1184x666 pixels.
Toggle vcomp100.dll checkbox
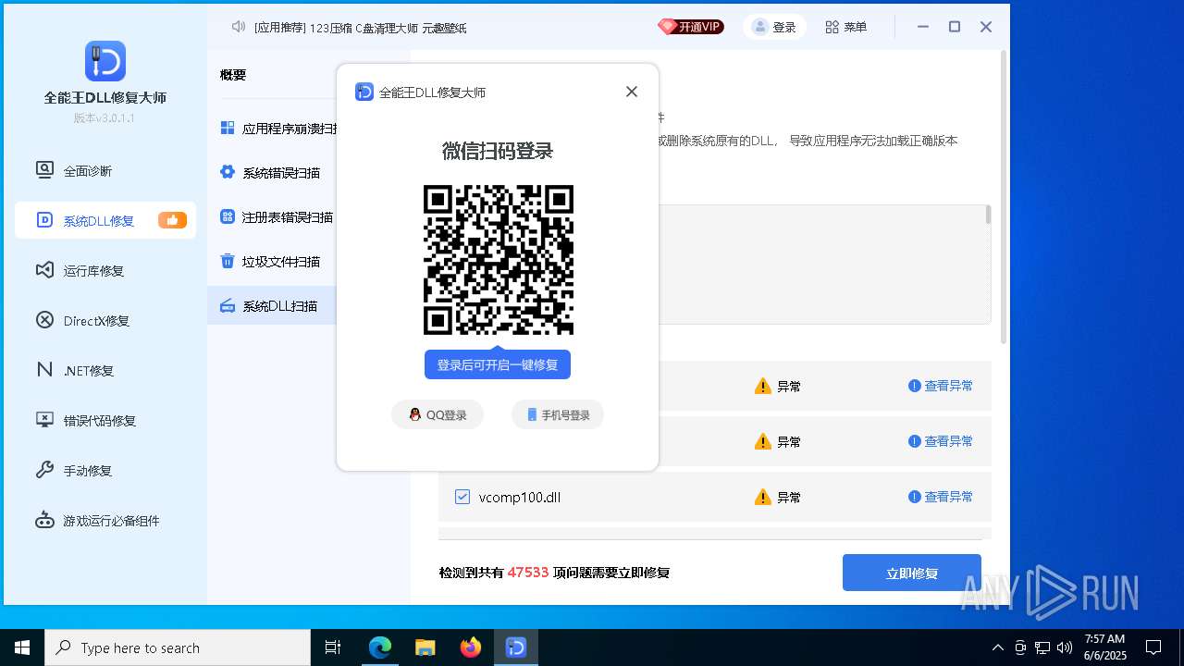462,497
